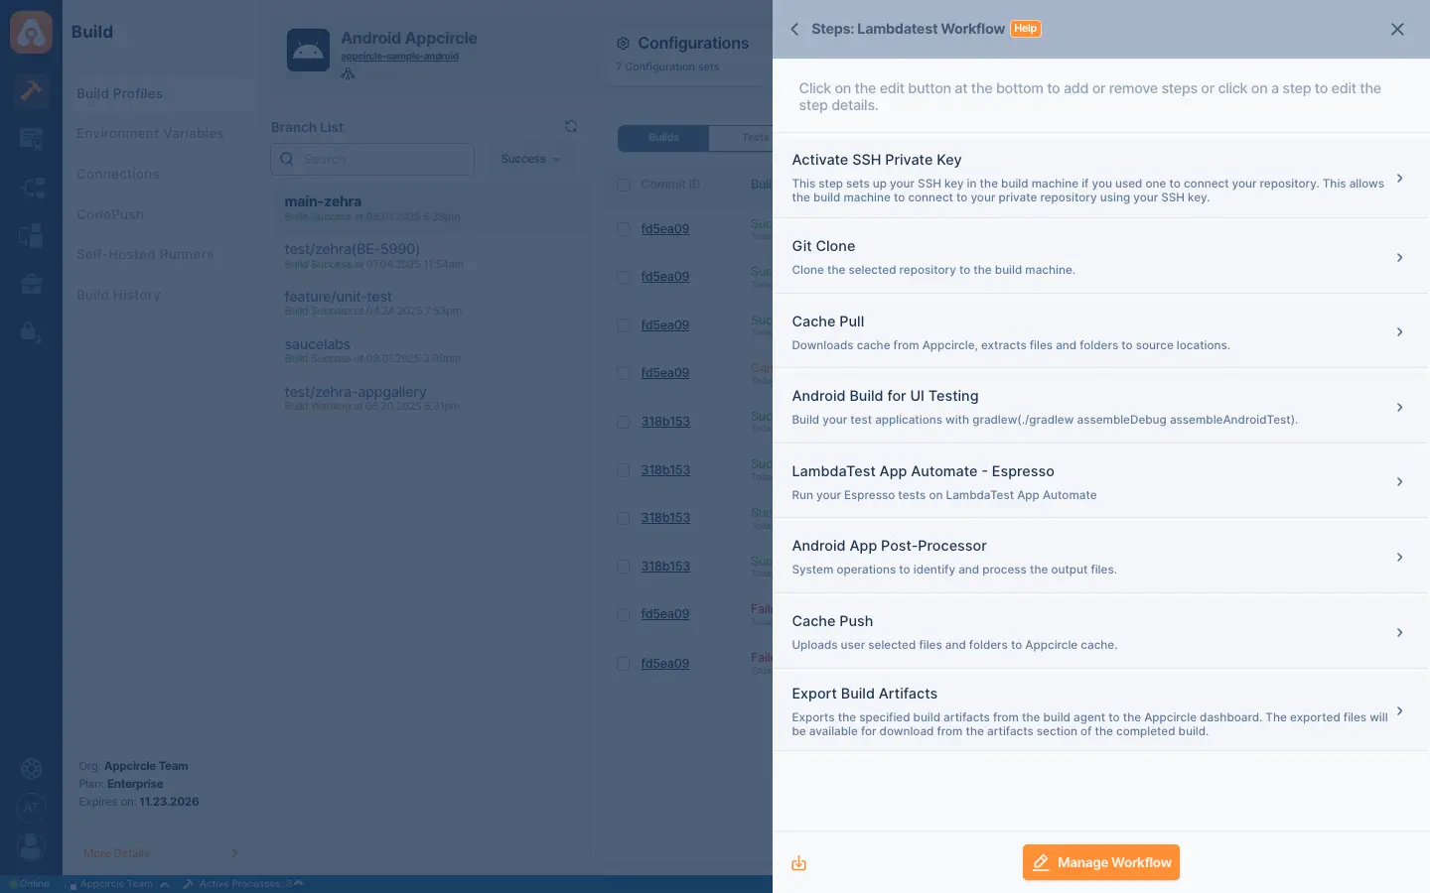Open the appcircle-sample-android link

tap(399, 57)
